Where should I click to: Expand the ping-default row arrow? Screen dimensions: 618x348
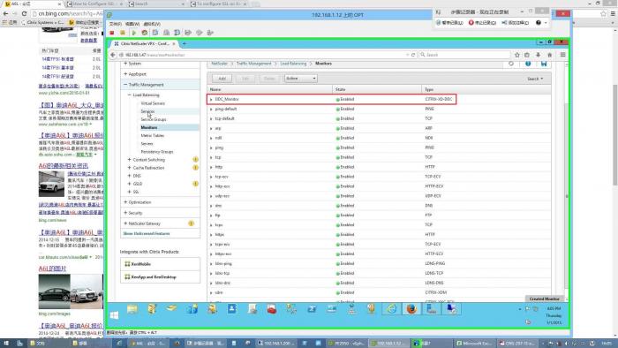tap(211, 110)
